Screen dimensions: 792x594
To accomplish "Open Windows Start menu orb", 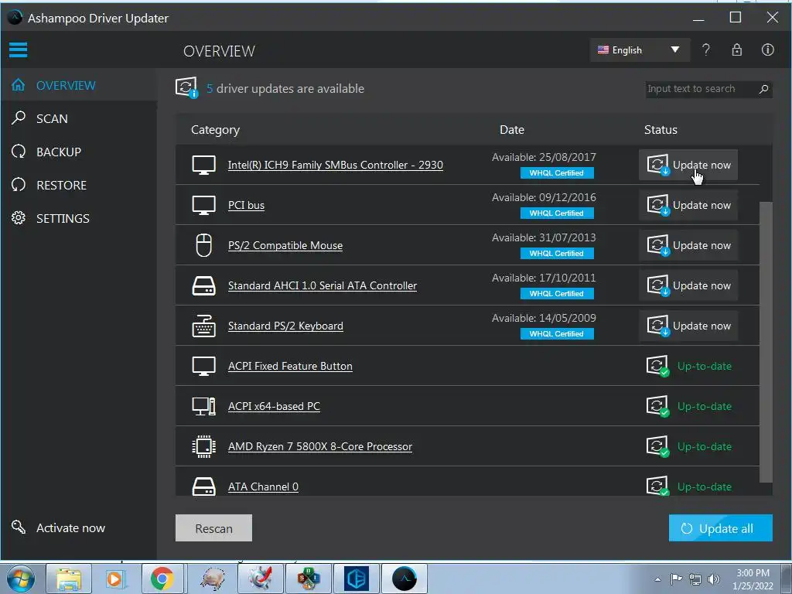I will point(21,579).
